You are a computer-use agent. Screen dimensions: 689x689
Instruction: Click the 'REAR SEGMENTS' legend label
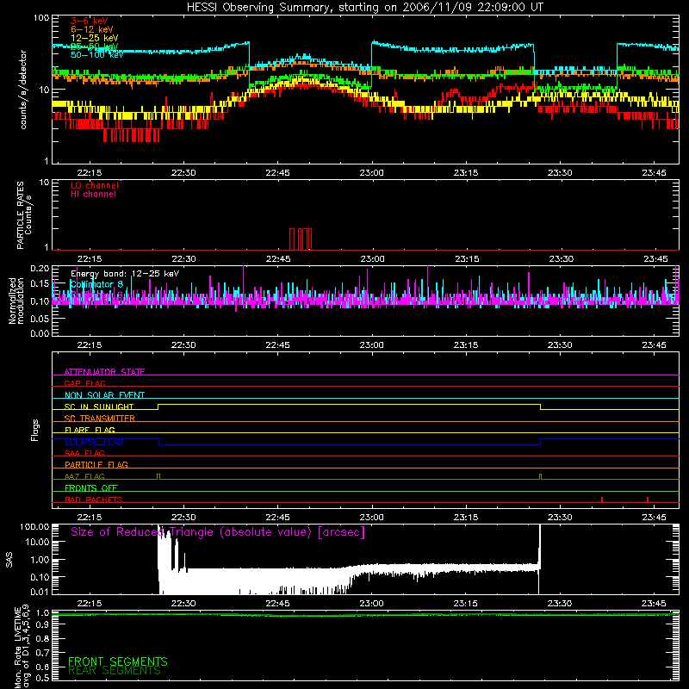click(115, 671)
